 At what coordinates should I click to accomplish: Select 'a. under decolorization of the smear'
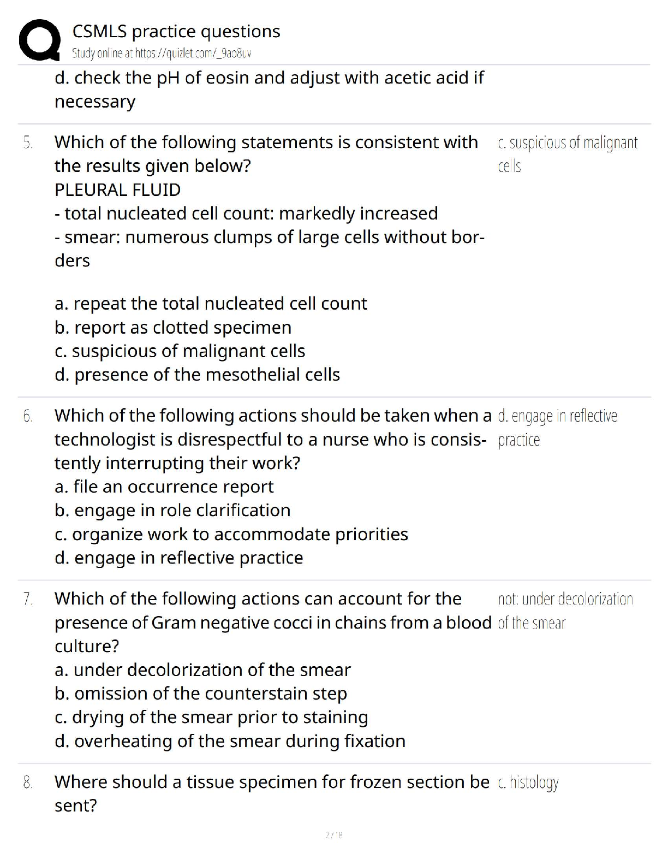202,670
